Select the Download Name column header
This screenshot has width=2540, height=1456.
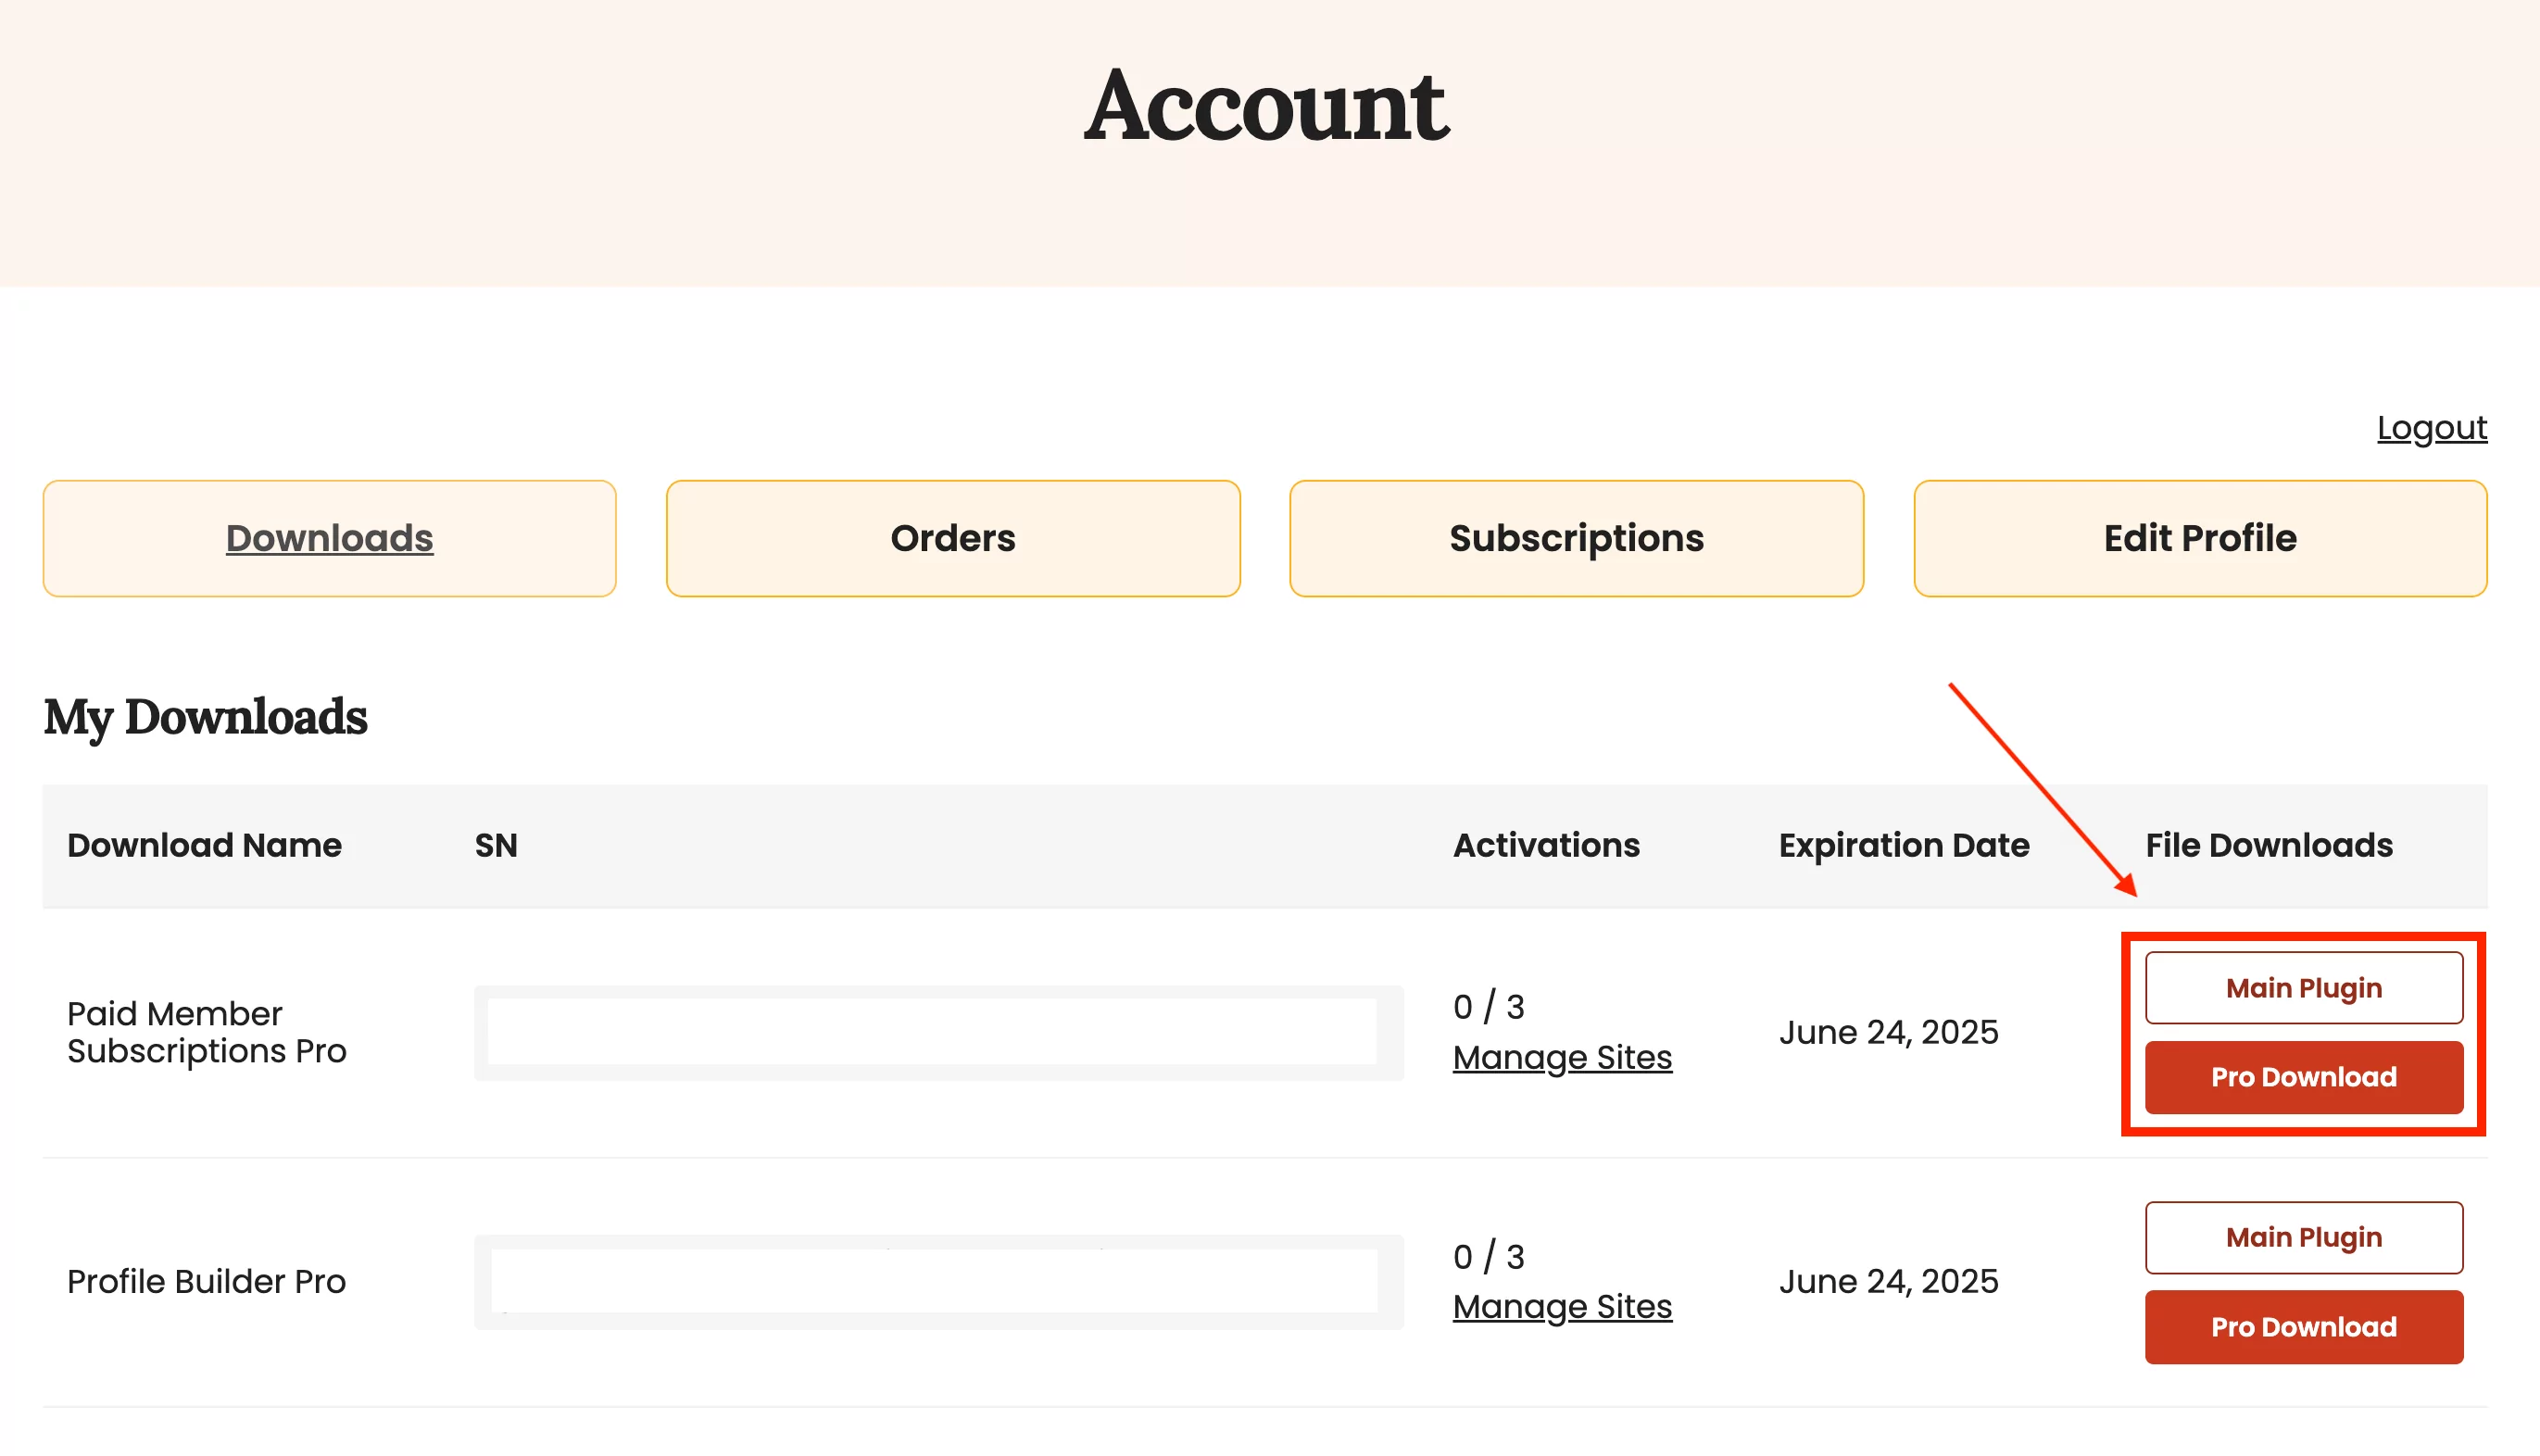pyautogui.click(x=204, y=844)
